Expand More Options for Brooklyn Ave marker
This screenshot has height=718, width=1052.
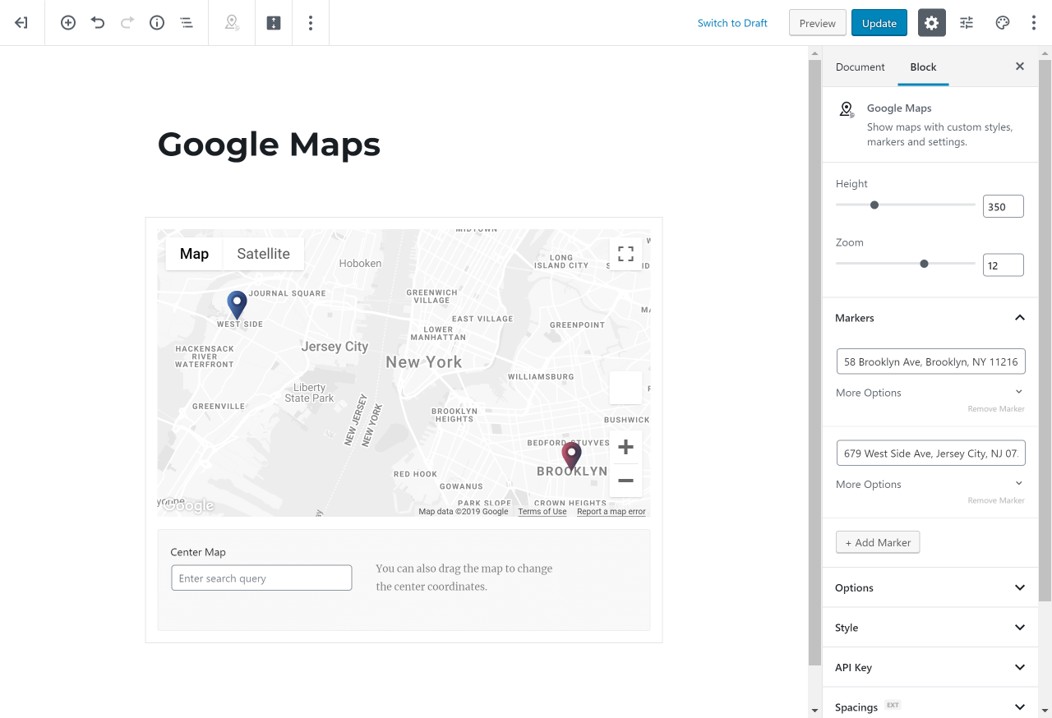[930, 393]
